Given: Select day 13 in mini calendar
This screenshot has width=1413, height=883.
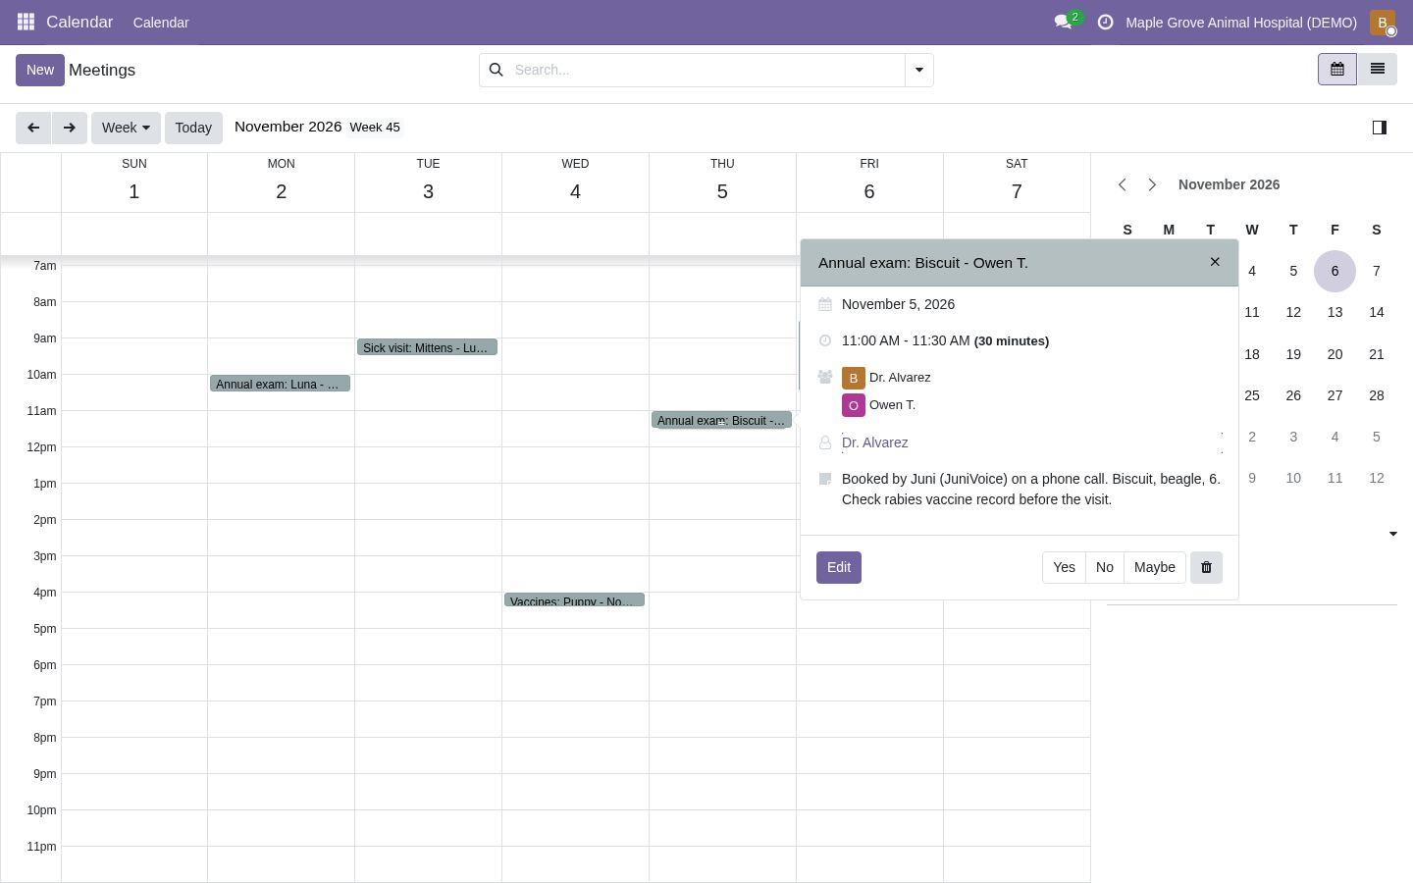Looking at the screenshot, I should [x=1334, y=312].
